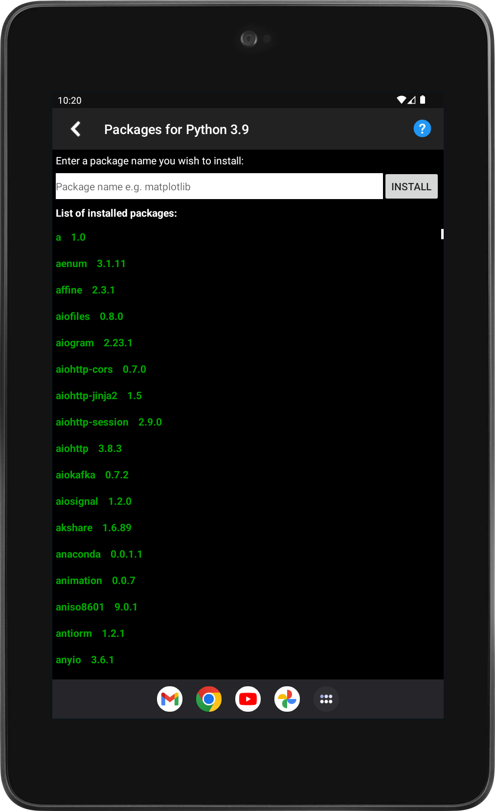Select the aiokafka 0.7.2 package
This screenshot has height=811, width=495.
(92, 475)
